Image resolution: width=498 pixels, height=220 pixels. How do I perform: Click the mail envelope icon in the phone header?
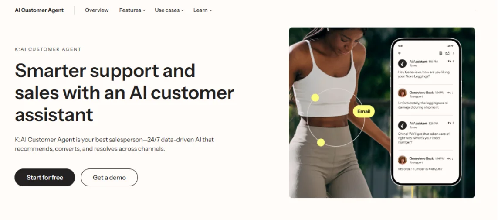pyautogui.click(x=447, y=53)
